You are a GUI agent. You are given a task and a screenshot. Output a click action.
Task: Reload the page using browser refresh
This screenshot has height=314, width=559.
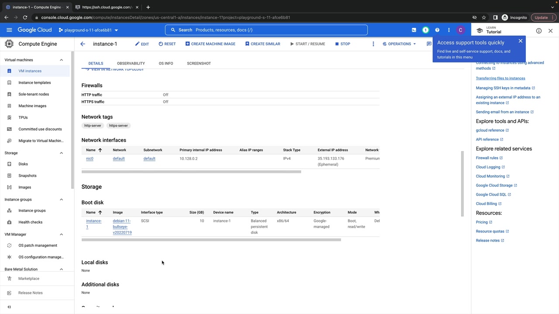[25, 17]
